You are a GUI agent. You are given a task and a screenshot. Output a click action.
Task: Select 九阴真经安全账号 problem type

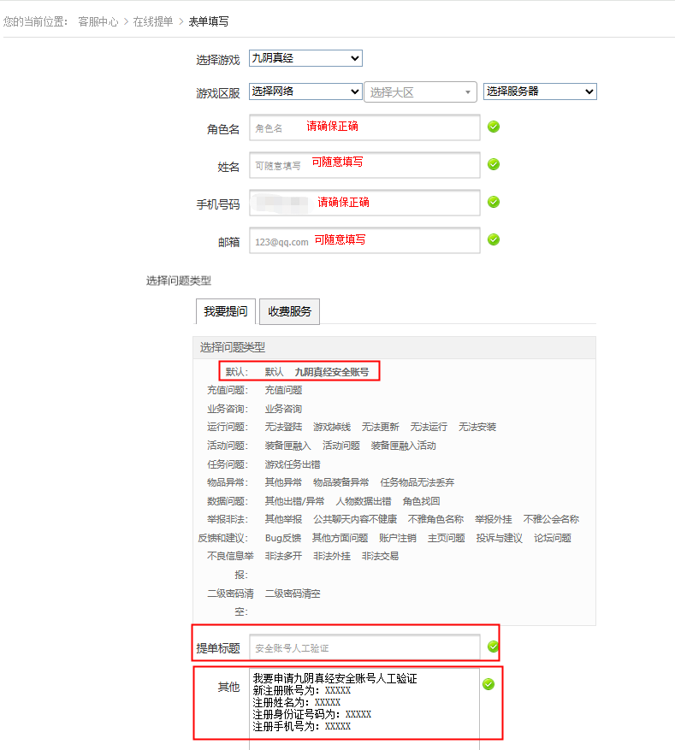(331, 372)
